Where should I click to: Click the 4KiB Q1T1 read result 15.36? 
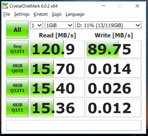click(x=57, y=108)
